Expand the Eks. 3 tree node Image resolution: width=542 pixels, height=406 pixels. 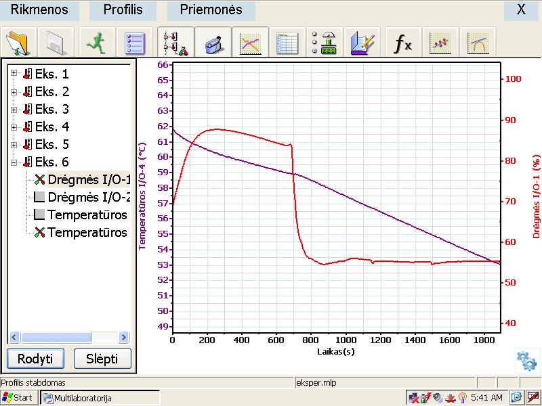point(14,110)
